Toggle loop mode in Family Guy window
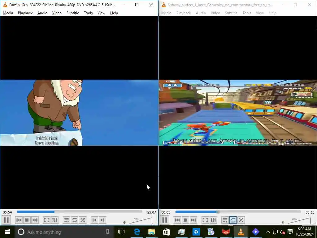Screen dimensions: 317x238 click(75, 220)
